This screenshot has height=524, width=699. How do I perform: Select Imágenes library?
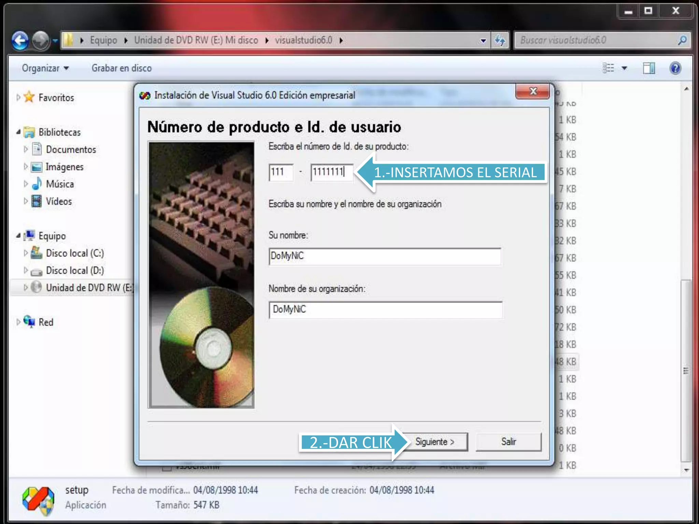pyautogui.click(x=65, y=167)
